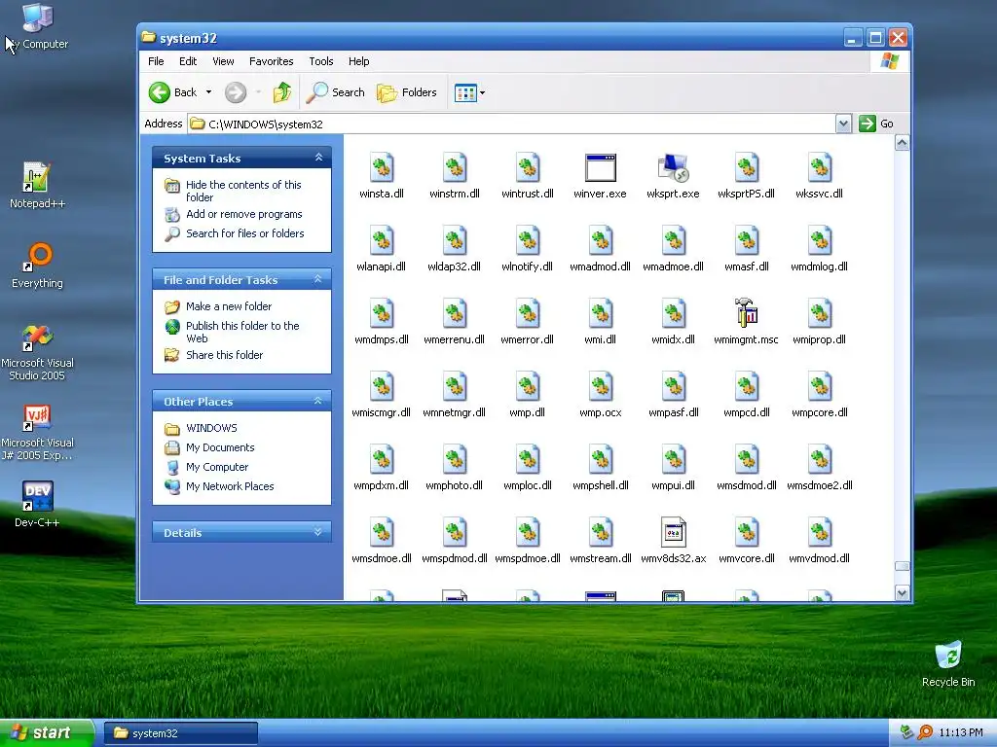Image resolution: width=997 pixels, height=747 pixels.
Task: Select My Computer desktop icon
Action: click(x=38, y=26)
